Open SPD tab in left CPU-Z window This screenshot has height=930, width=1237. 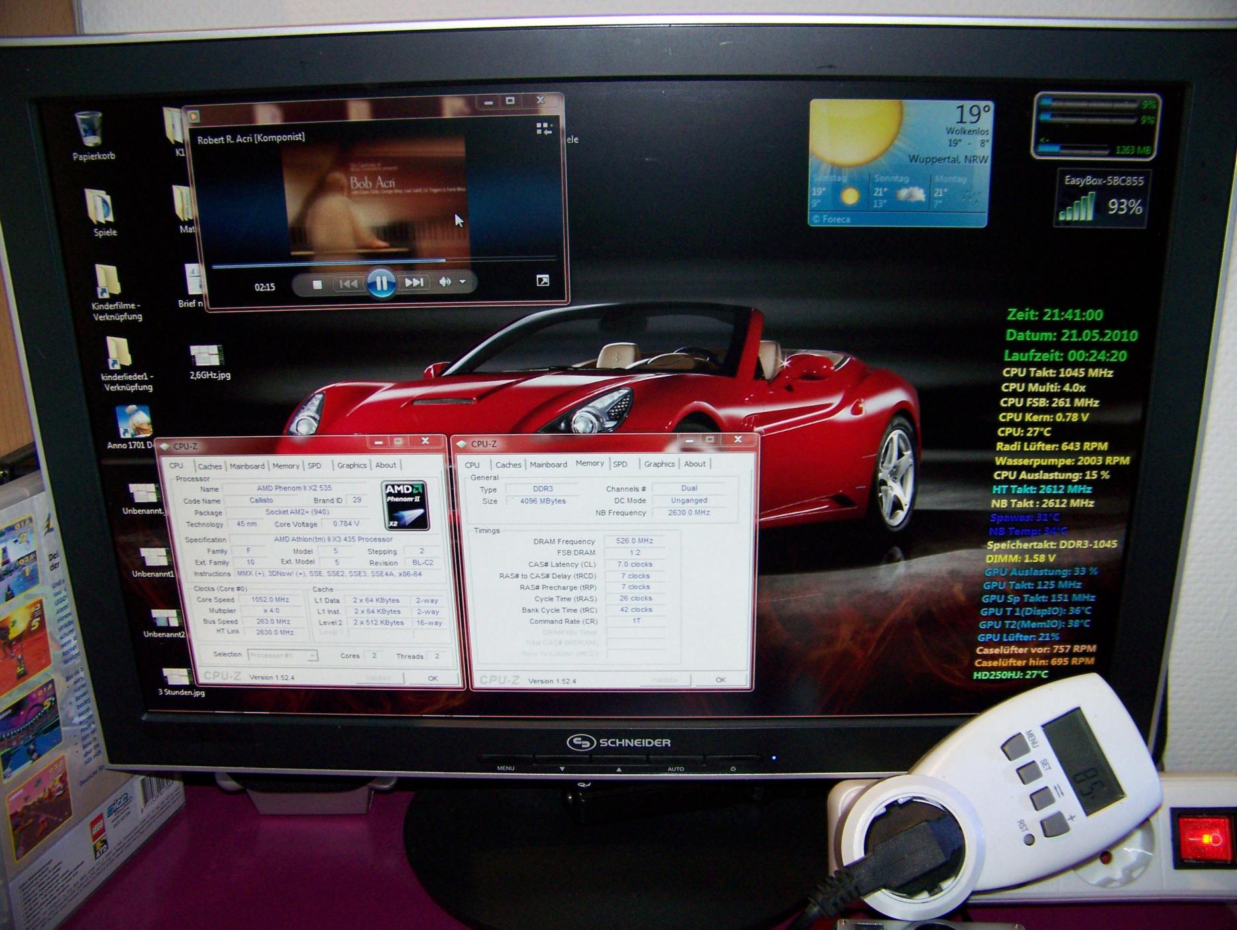coord(315,466)
